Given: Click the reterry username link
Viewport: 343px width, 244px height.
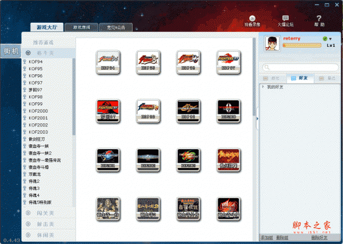Looking at the screenshot, I should click(292, 38).
